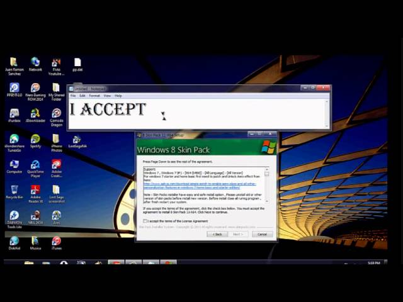Launch Wondershare TunesGo shortcut
403x302 pixels.
pos(14,143)
